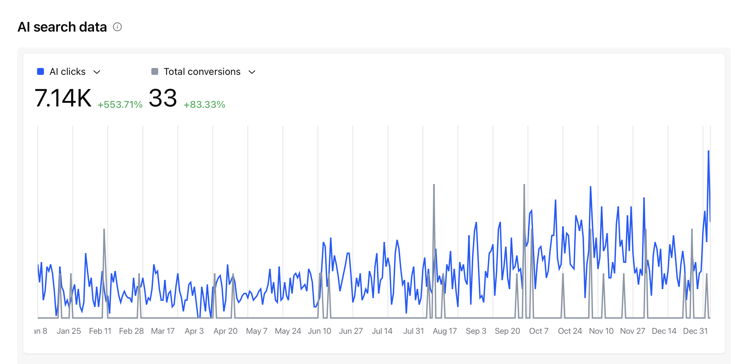The image size is (744, 364).
Task: Click the blue AI clicks color swatch
Action: [40, 71]
